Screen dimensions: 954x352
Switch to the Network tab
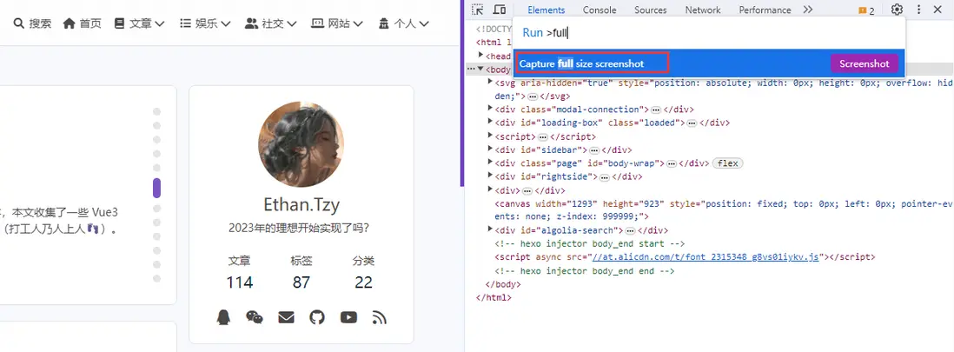click(x=703, y=10)
